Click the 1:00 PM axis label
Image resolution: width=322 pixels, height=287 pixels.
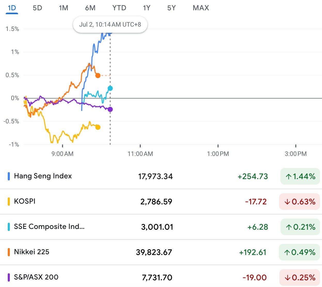point(218,154)
